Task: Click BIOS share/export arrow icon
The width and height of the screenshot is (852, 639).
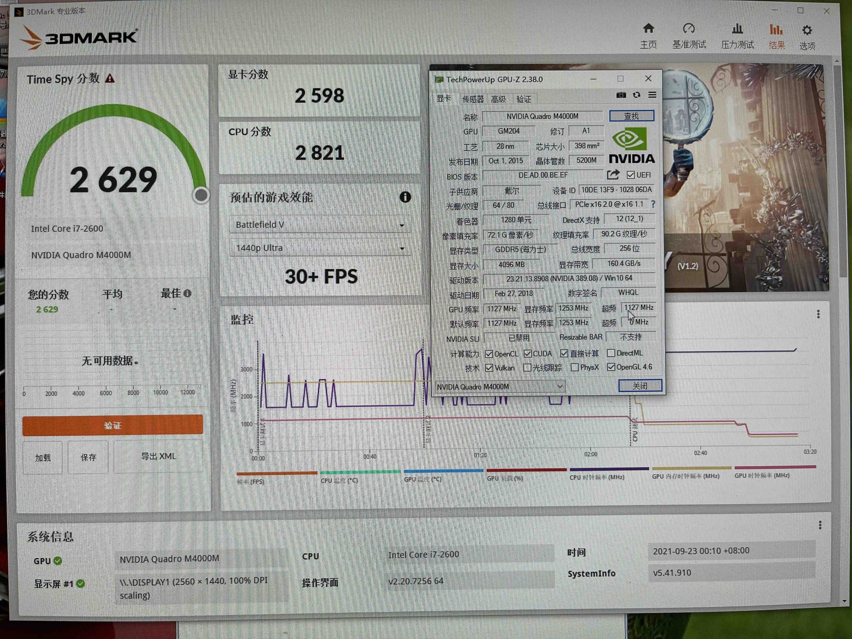Action: pyautogui.click(x=613, y=175)
